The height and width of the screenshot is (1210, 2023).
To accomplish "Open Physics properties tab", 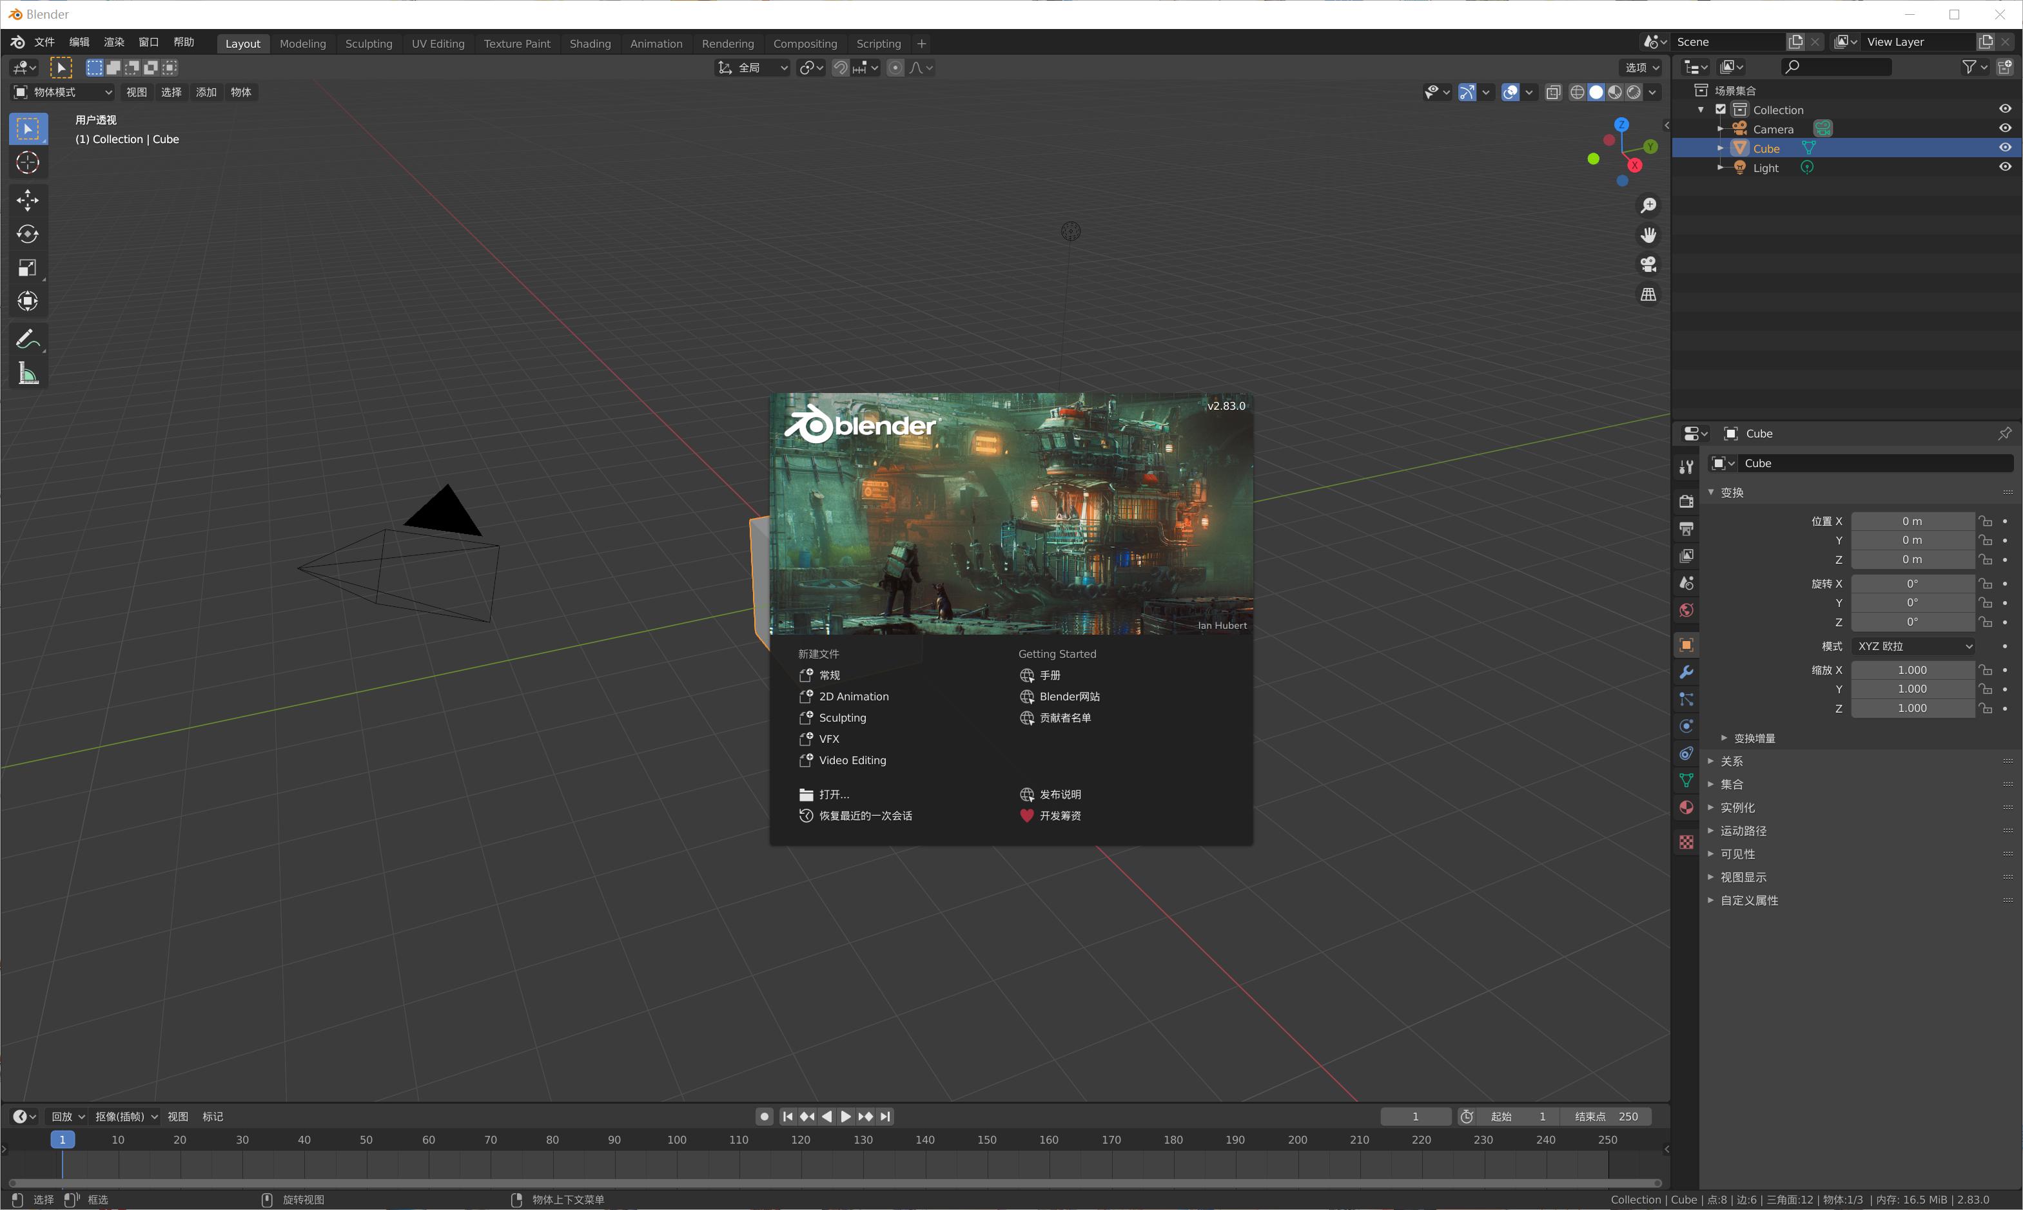I will pos(1686,725).
